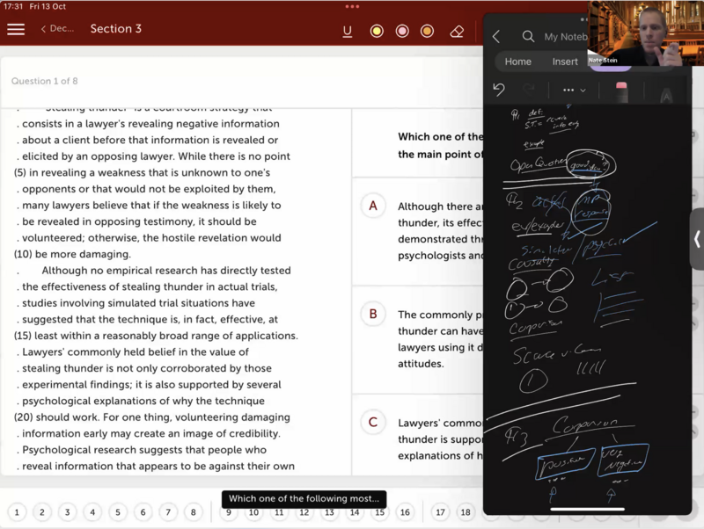Choose the orange highlighter

coord(427,31)
